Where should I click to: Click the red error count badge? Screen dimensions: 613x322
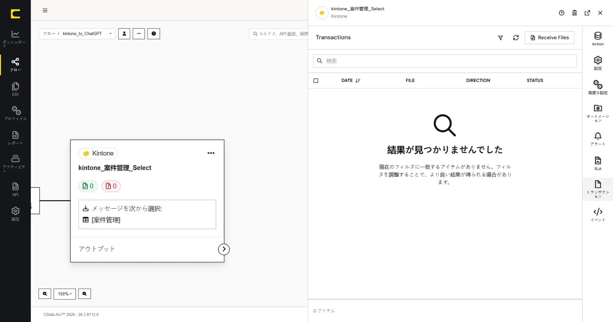(x=111, y=186)
